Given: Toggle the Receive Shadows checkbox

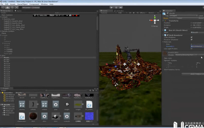Looking at the screenshot, I should coord(192,39).
